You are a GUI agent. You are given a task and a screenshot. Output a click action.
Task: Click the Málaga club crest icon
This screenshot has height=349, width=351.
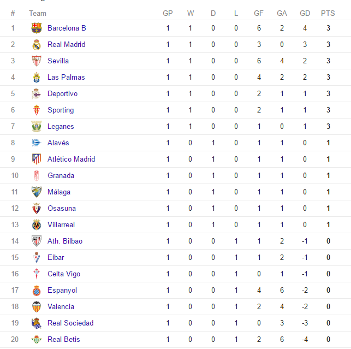(x=37, y=192)
